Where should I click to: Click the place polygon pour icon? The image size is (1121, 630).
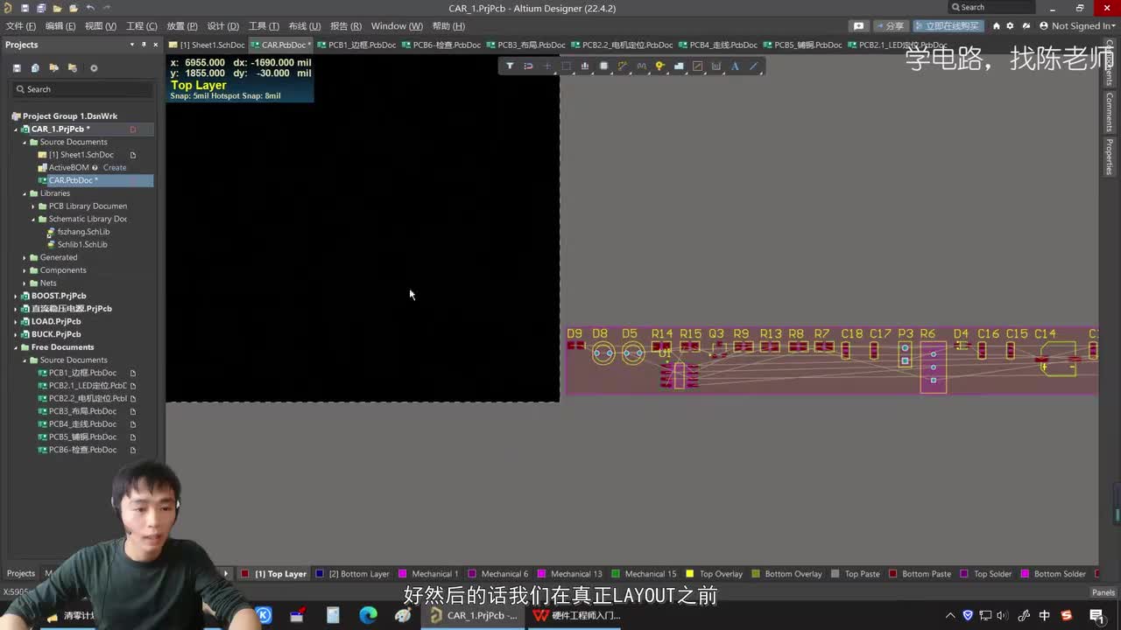[x=679, y=66]
